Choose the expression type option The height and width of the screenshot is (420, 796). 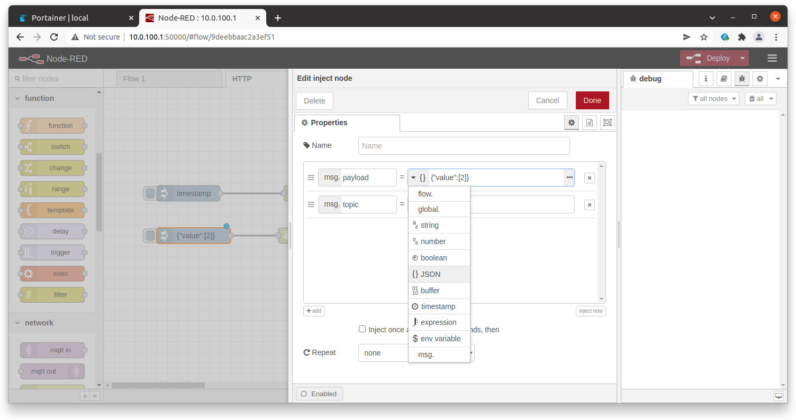(438, 322)
